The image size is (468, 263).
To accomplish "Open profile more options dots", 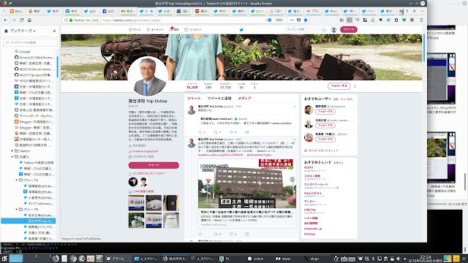I will point(355,86).
